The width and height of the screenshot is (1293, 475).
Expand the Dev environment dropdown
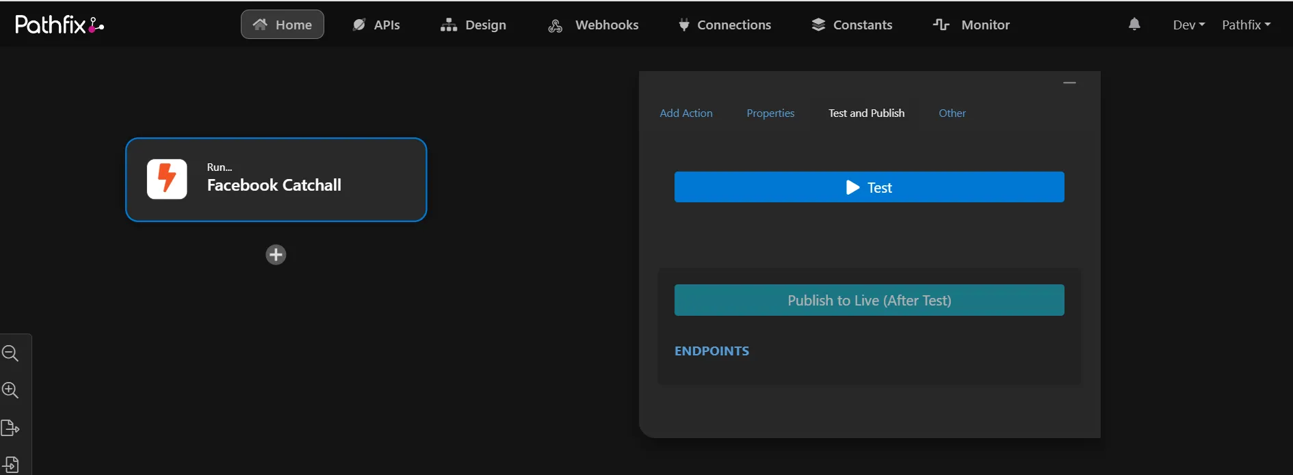(x=1189, y=25)
